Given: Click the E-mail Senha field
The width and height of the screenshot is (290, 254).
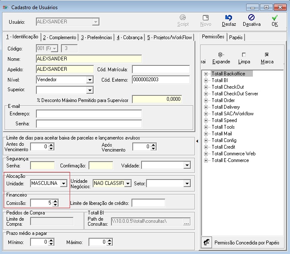Looking at the screenshot, I should [x=89, y=124].
